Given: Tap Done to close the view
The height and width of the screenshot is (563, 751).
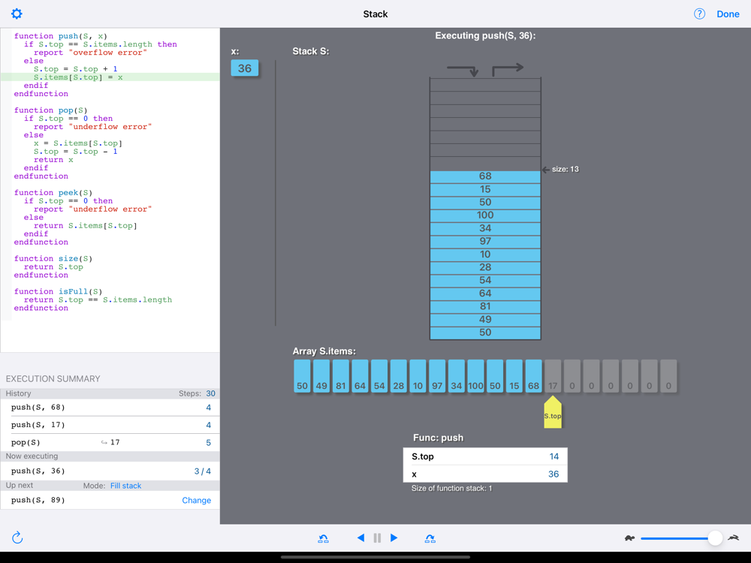Looking at the screenshot, I should pos(728,14).
